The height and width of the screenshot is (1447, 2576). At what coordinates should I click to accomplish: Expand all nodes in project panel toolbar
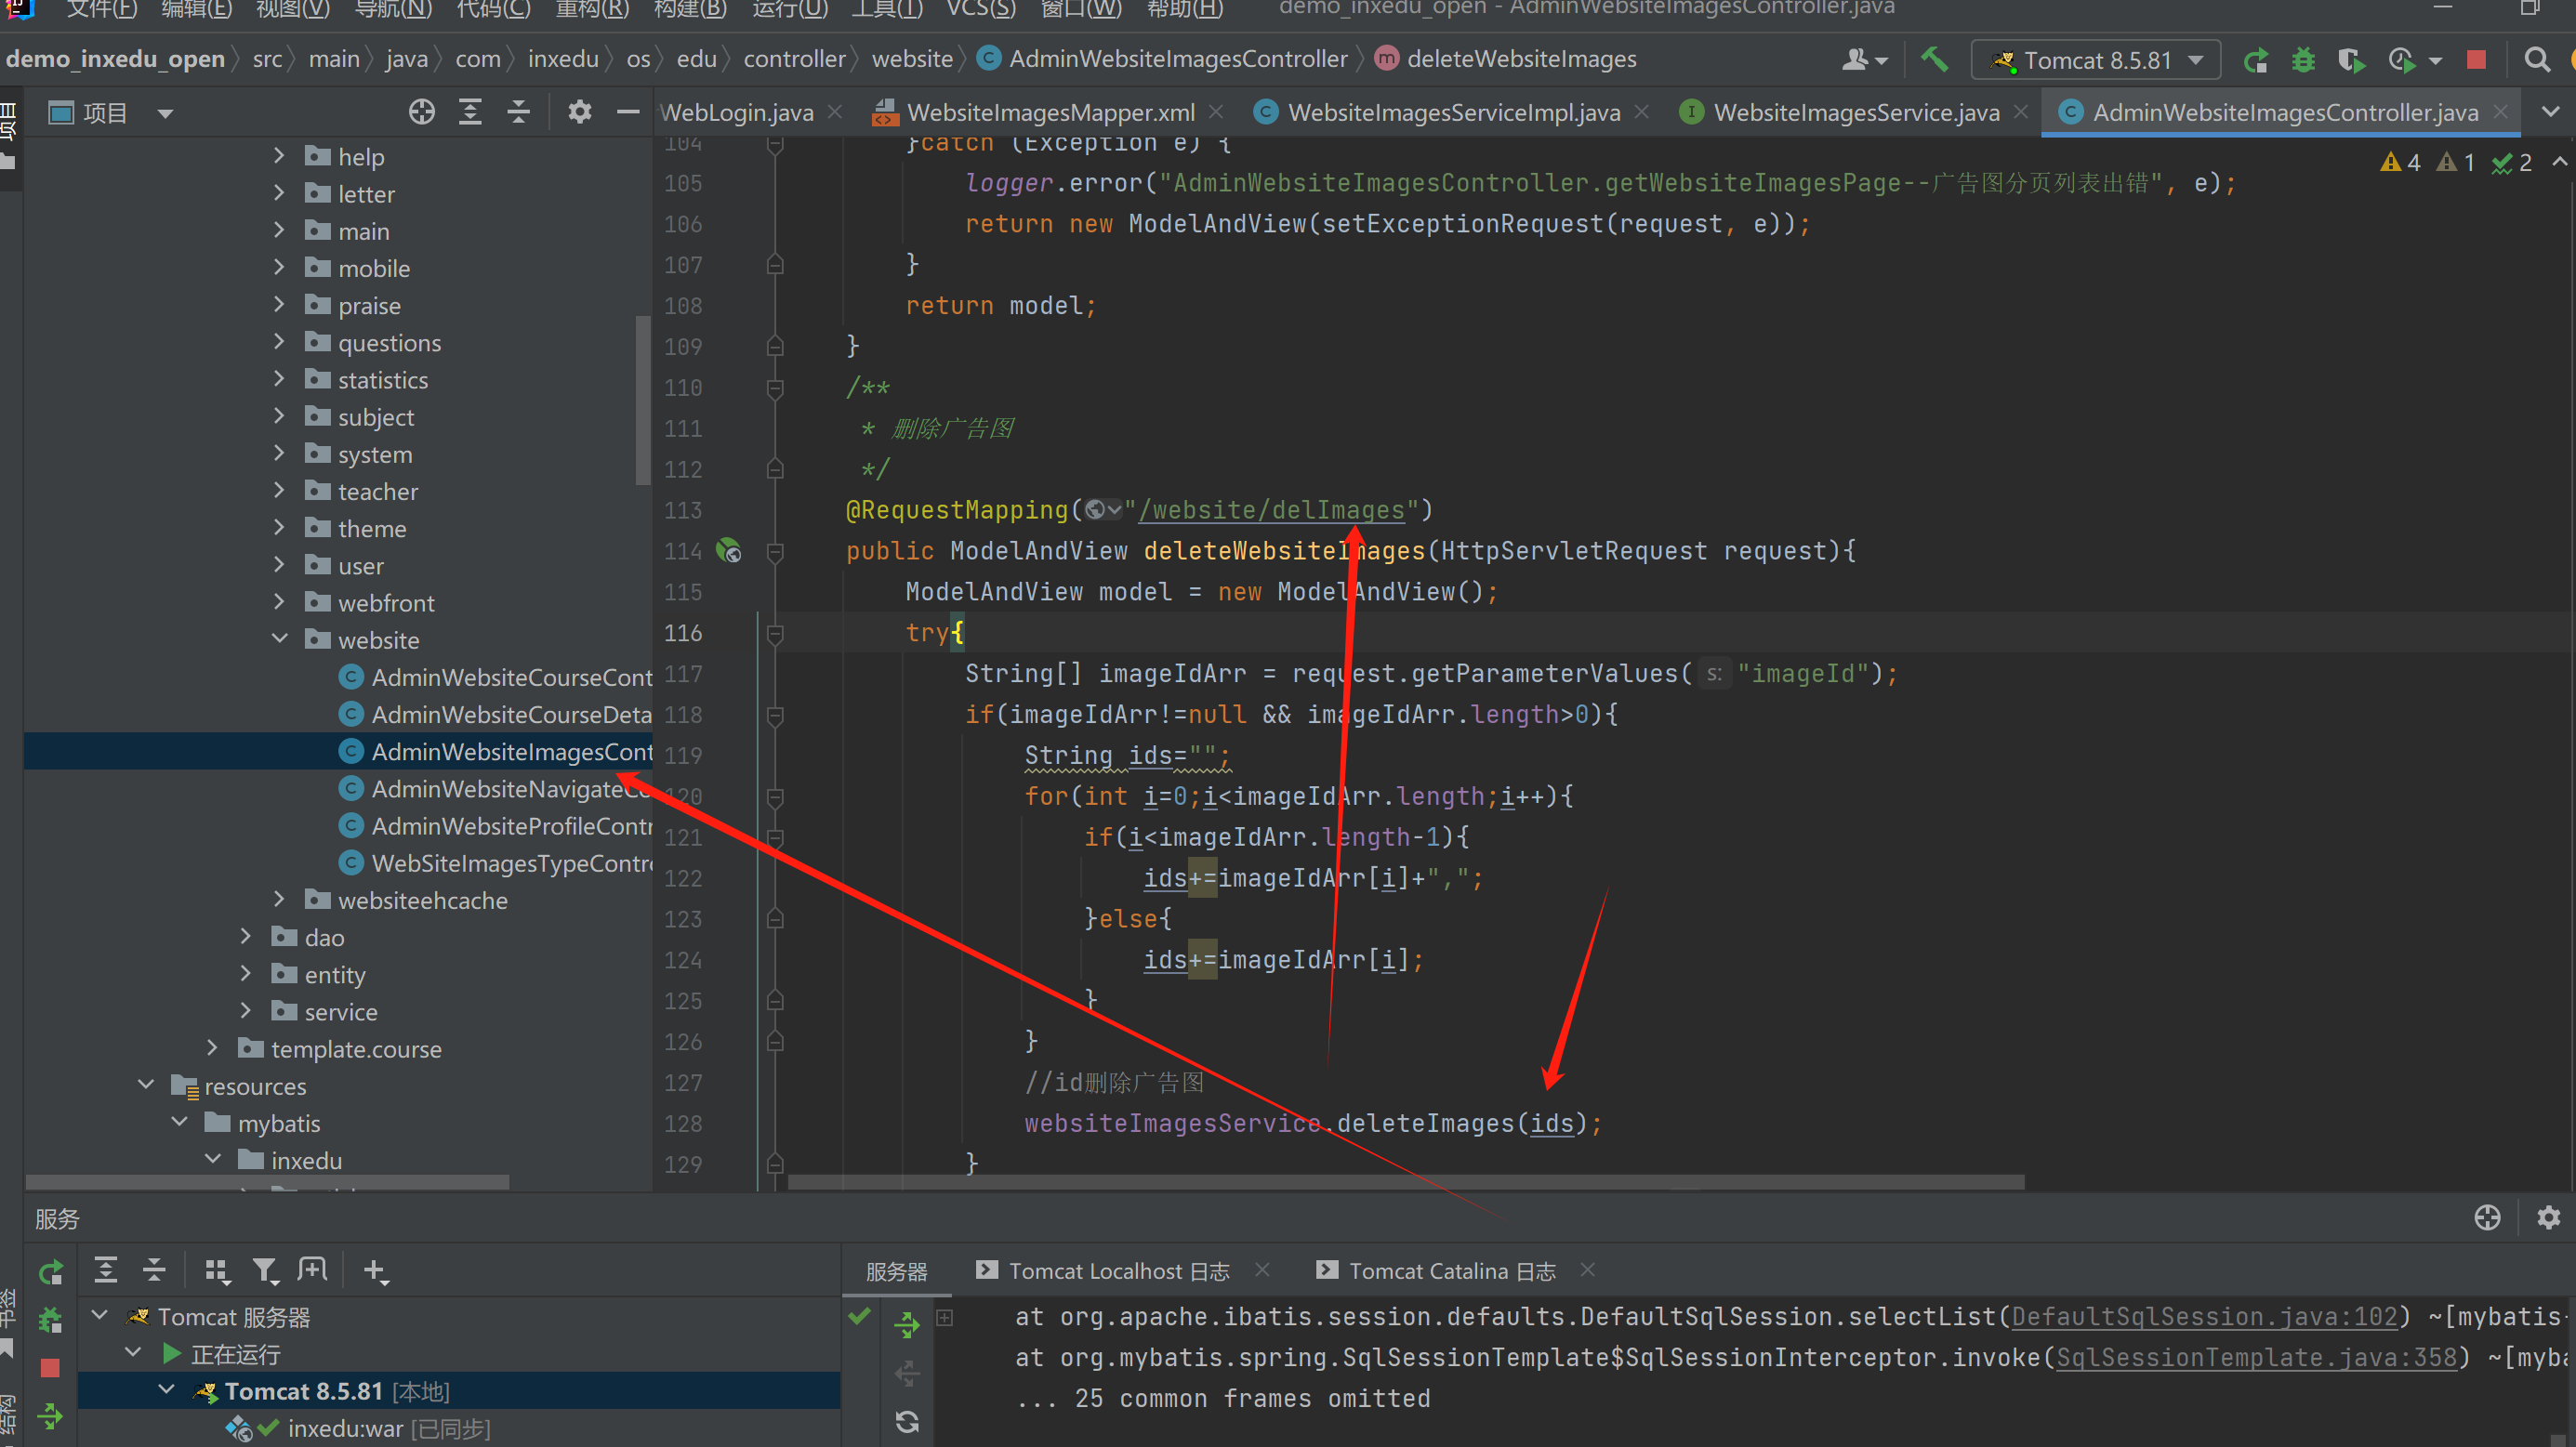click(x=470, y=112)
